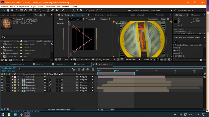Screen dimensions: 209x117
Task: Open the Cuarto resolution dropdown
Action: click(x=109, y=60)
